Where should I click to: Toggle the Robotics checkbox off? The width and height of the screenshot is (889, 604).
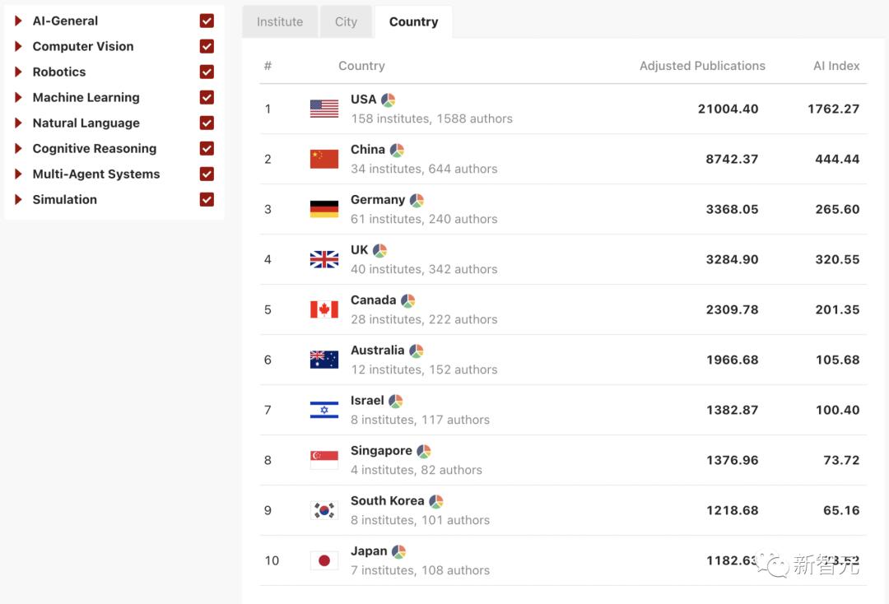pos(207,72)
